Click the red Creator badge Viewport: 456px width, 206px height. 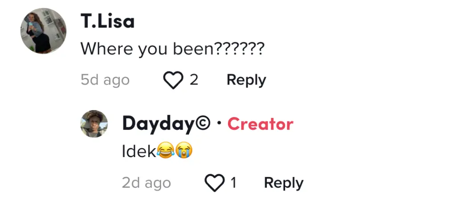[260, 124]
